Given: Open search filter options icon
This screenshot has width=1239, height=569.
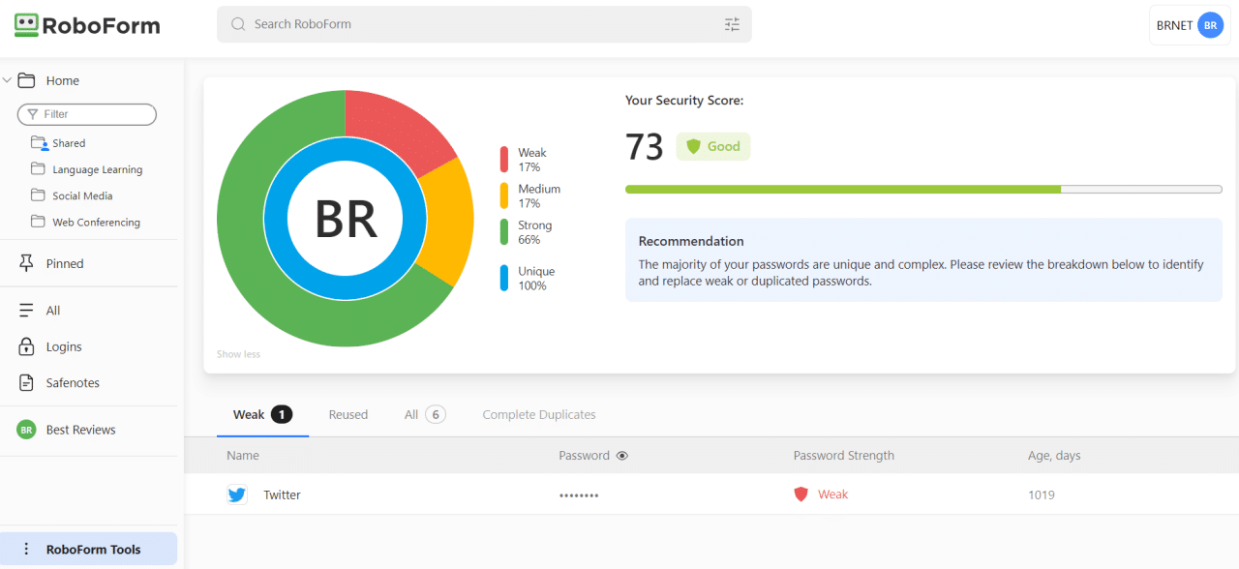Looking at the screenshot, I should pos(732,24).
